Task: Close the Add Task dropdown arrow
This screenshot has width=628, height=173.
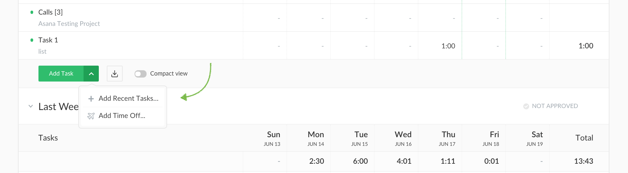Action: 91,74
